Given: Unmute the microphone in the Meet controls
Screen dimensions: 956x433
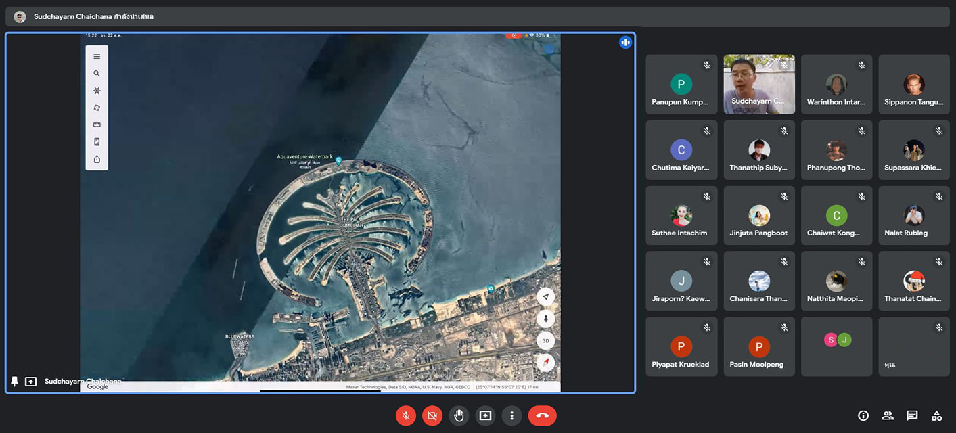Looking at the screenshot, I should [406, 415].
